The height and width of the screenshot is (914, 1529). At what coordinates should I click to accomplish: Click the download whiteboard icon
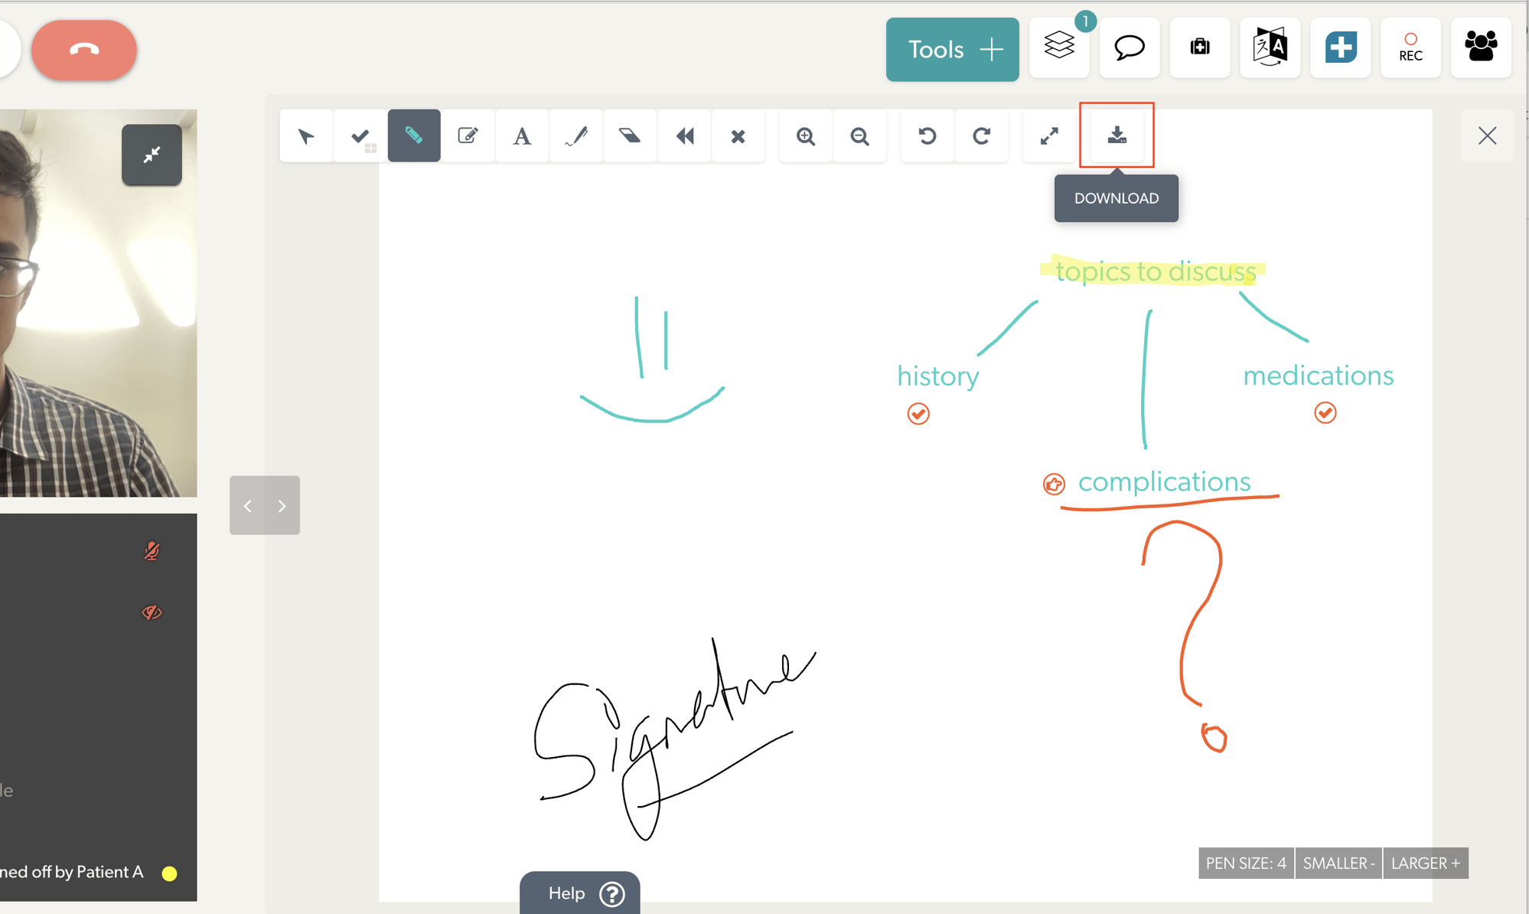[x=1117, y=135]
